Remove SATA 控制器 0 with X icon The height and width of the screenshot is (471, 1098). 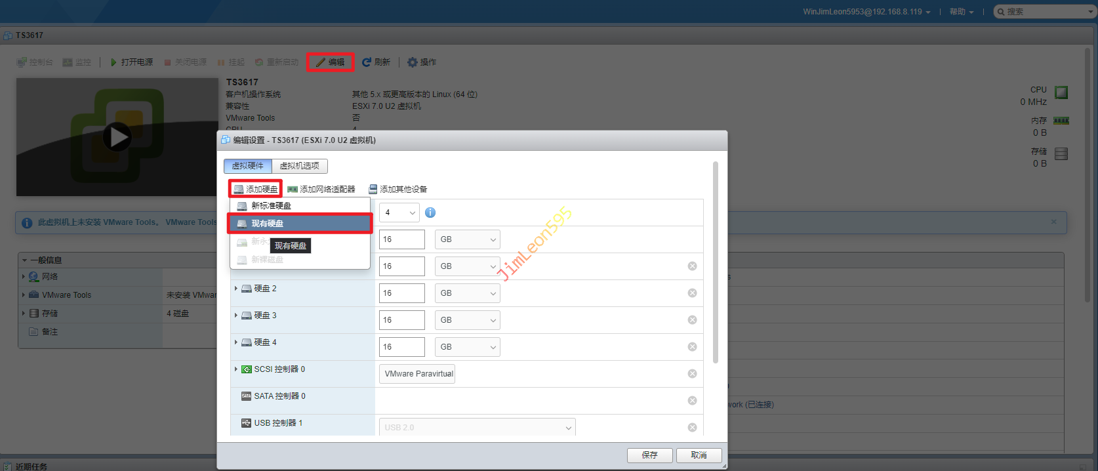(x=692, y=401)
